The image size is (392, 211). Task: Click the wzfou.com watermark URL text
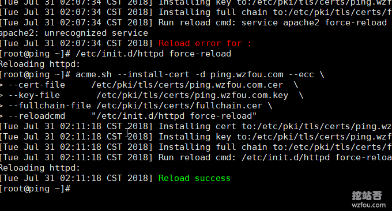coord(368,205)
